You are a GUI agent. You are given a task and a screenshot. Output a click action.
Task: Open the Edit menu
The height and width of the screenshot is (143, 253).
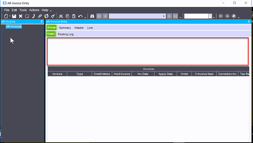(x=14, y=10)
